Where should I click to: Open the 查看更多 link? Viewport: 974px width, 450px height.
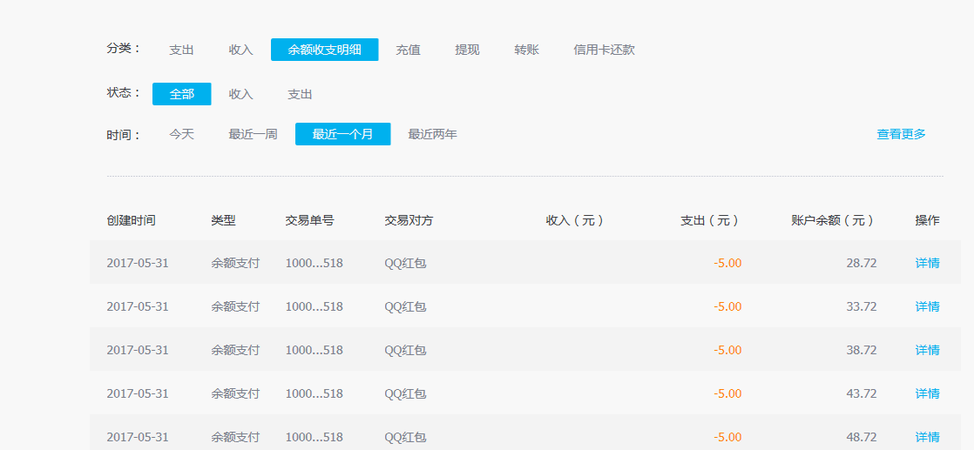(902, 134)
